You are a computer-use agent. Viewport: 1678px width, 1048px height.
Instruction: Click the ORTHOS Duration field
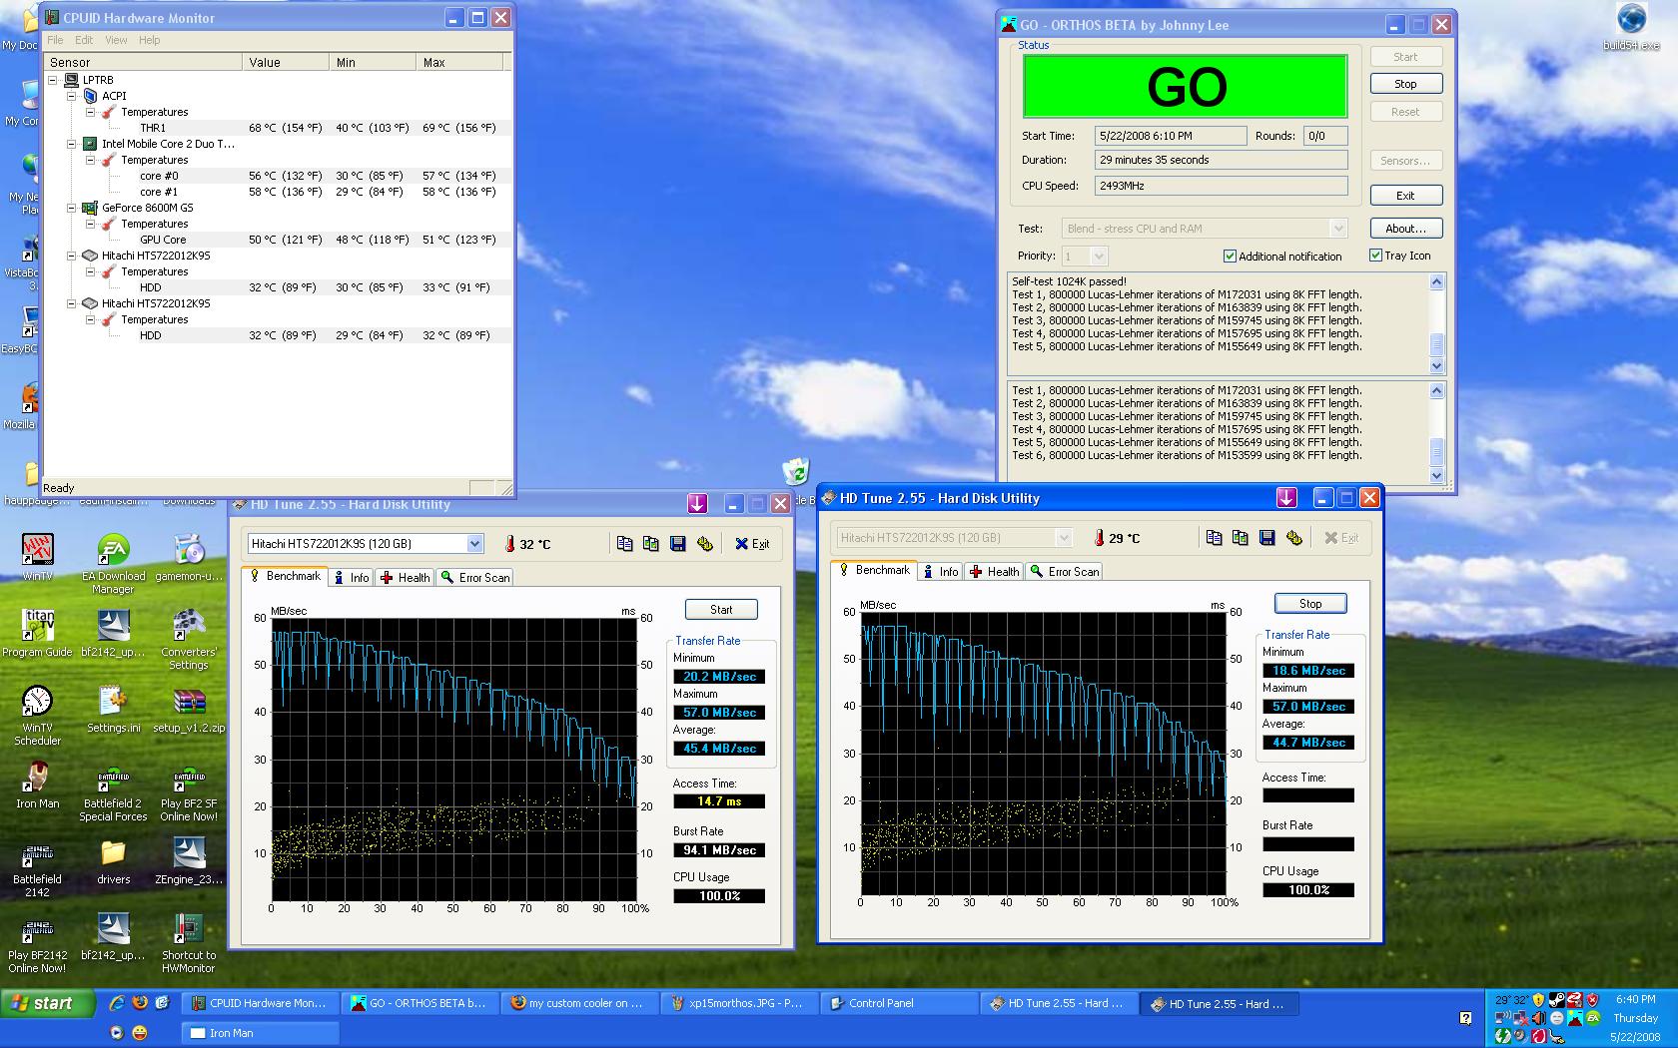[x=1221, y=160]
